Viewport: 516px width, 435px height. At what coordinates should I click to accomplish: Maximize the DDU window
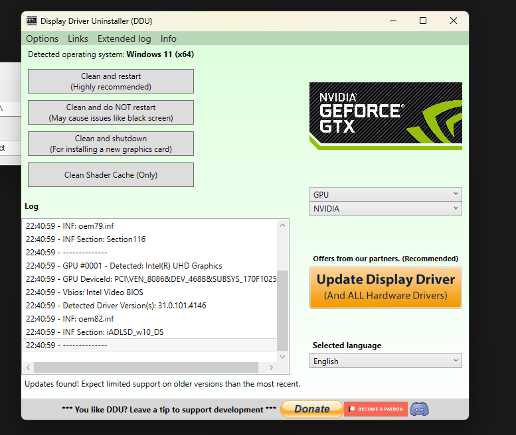tap(423, 21)
